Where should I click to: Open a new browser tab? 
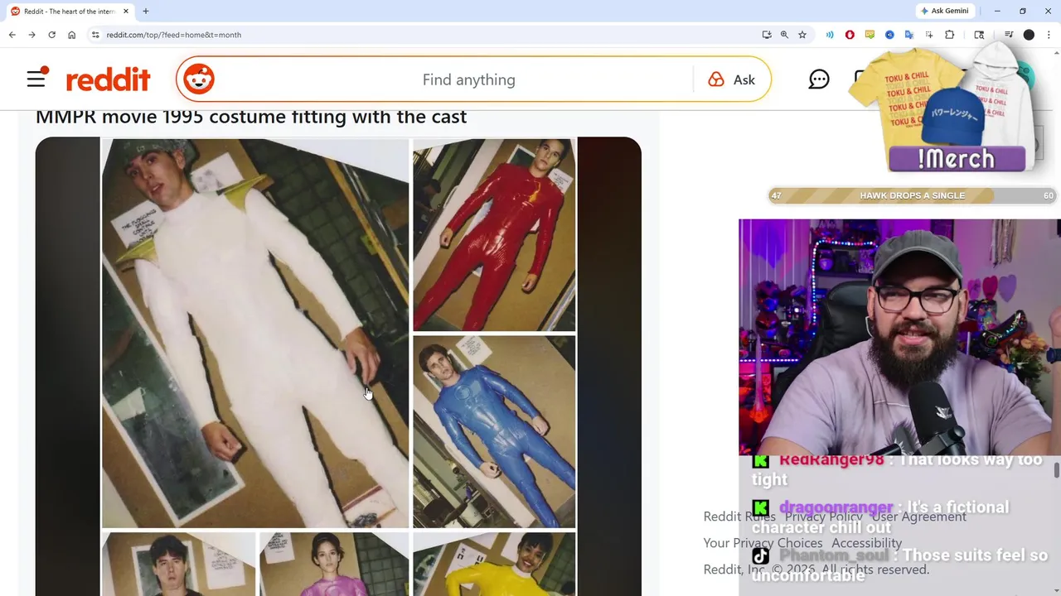146,12
